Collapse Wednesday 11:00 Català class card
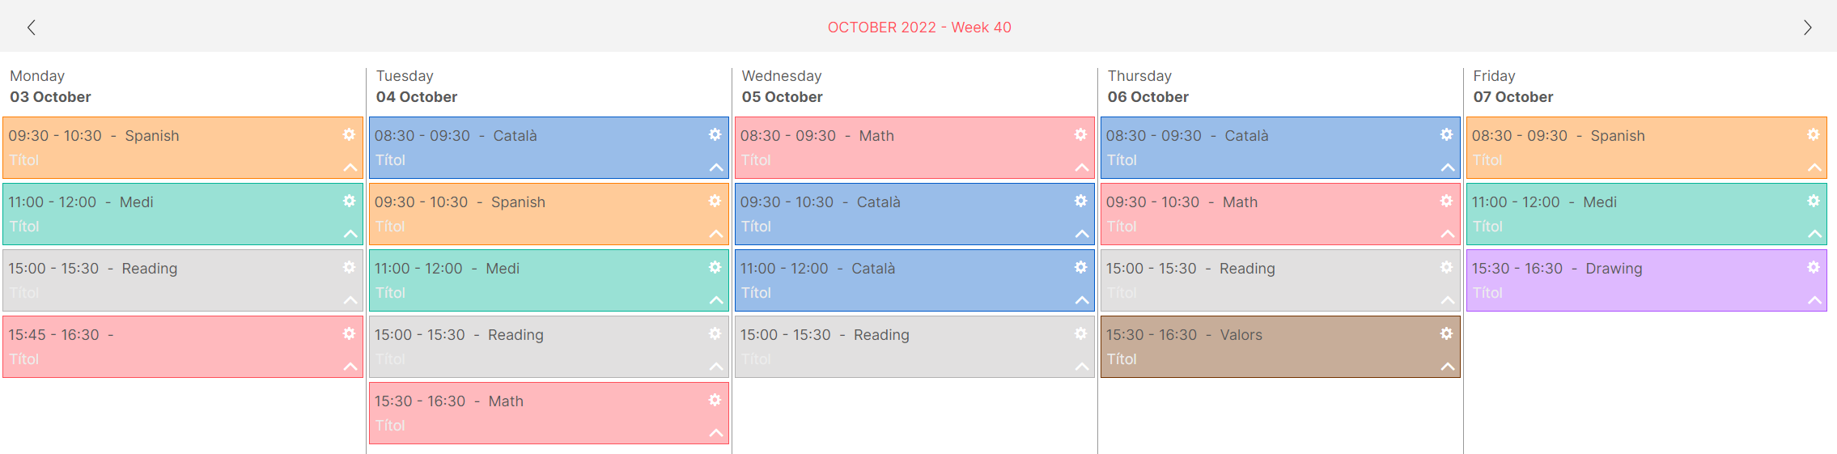Image resolution: width=1837 pixels, height=454 pixels. (x=1082, y=300)
